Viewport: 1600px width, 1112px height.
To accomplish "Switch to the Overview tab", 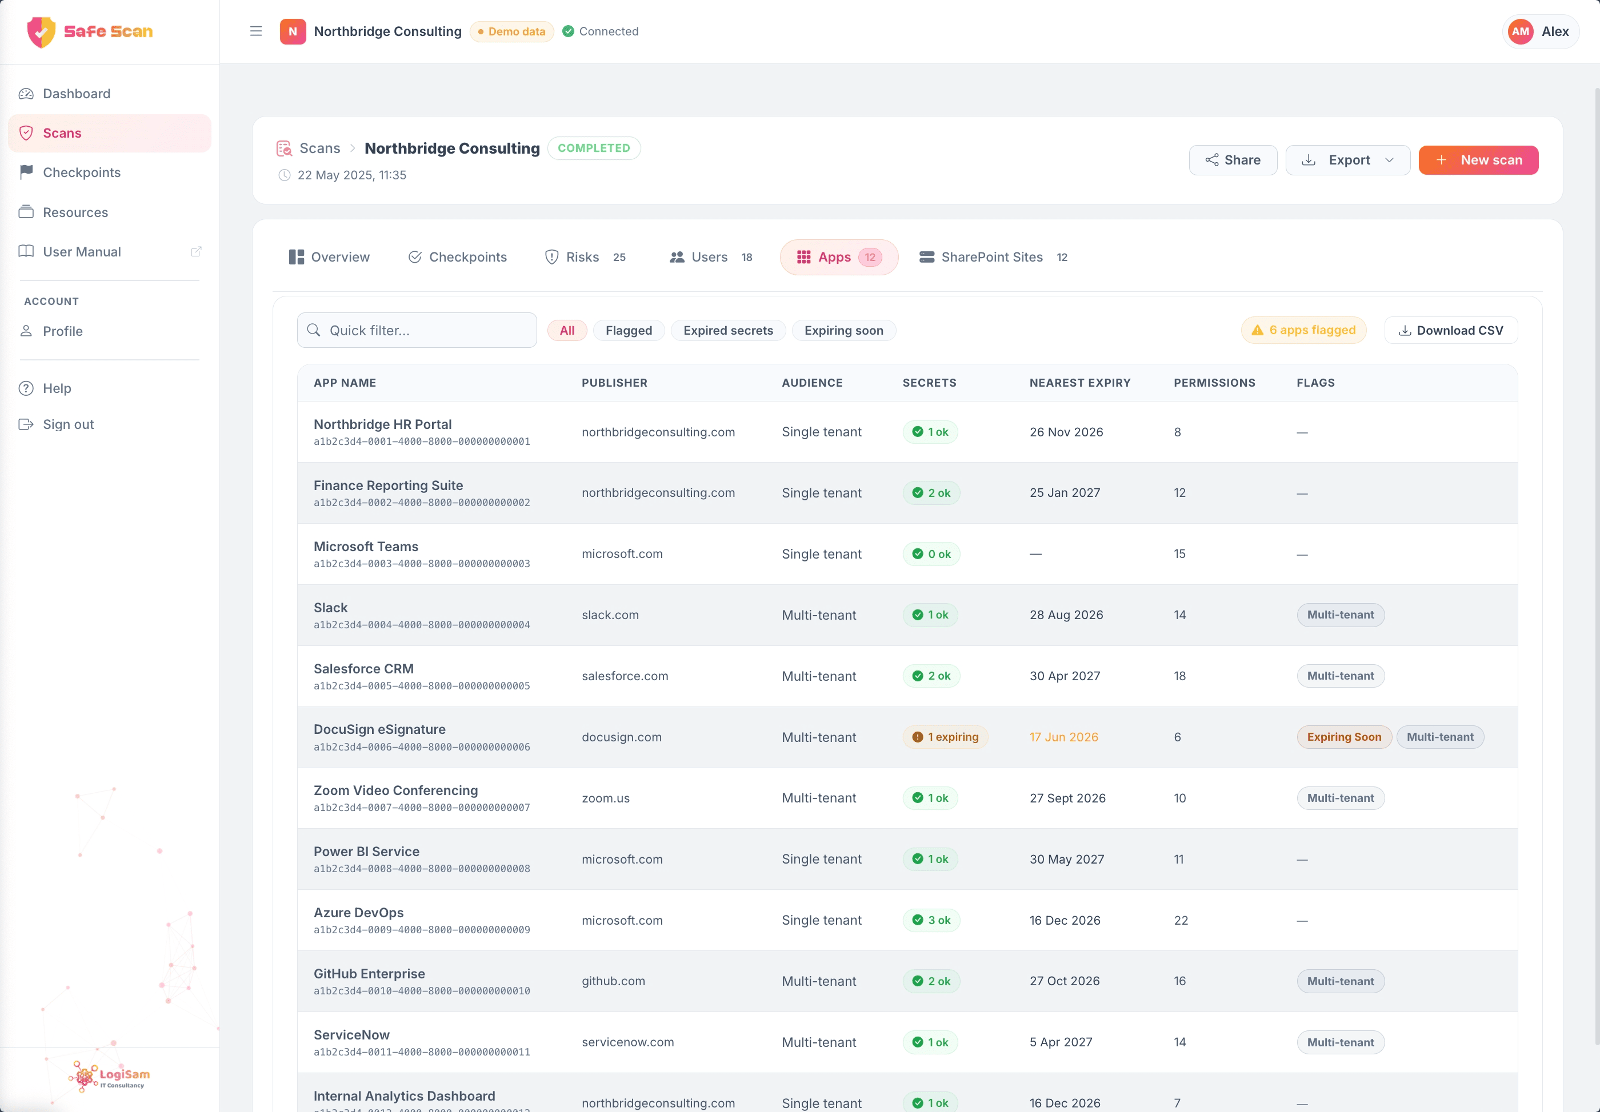I will [x=329, y=257].
